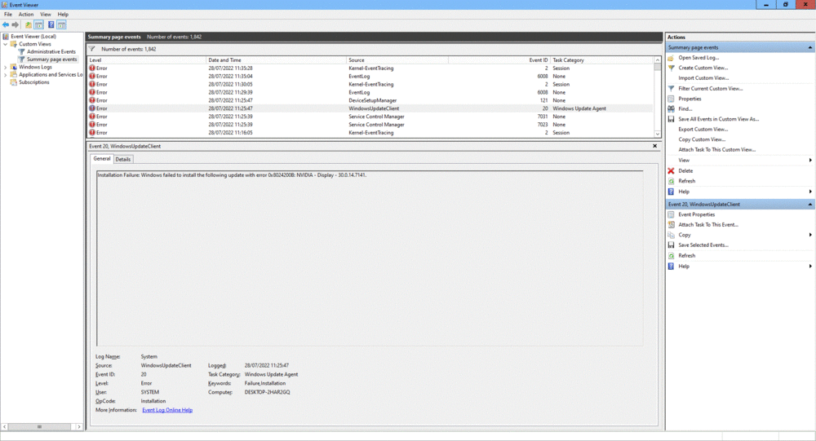Image resolution: width=816 pixels, height=441 pixels.
Task: Click the events list scrollbar up arrow
Action: (x=657, y=60)
